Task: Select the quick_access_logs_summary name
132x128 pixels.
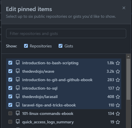Action: click(x=48, y=122)
